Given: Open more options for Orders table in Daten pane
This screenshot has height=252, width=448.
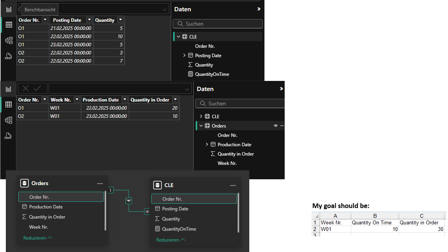Looking at the screenshot, I should 282,126.
